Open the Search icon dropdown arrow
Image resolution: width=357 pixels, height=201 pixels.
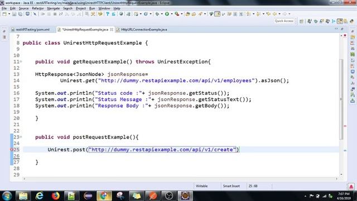point(205,14)
